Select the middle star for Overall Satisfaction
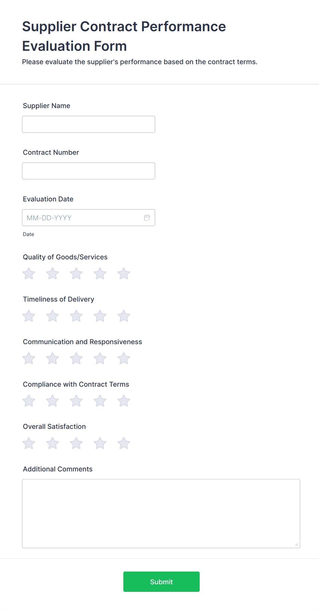Viewport: 319px width, 609px height. (x=76, y=443)
